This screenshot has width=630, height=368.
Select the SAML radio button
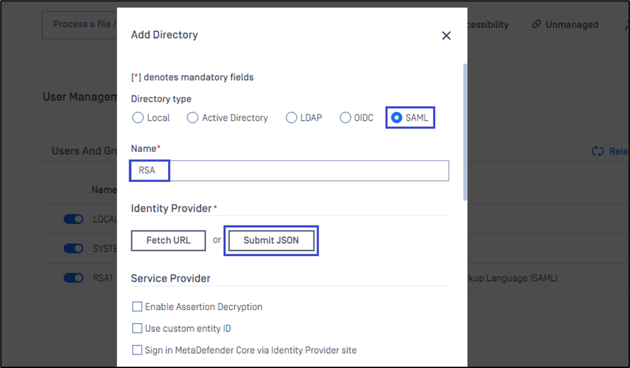pos(397,118)
